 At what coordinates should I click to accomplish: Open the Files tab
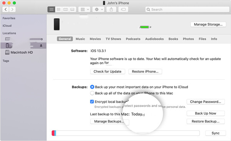coord(202,39)
